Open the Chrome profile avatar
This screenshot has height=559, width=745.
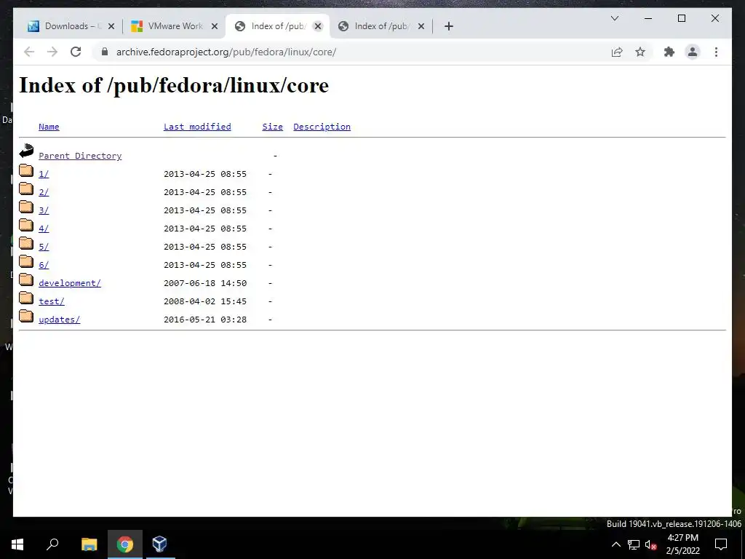[x=693, y=52]
